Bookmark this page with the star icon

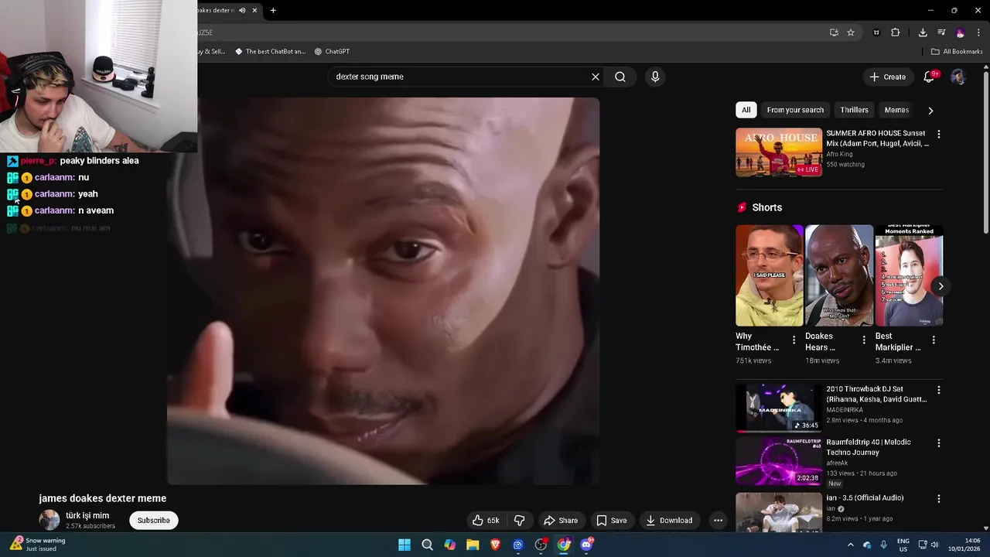pos(851,32)
